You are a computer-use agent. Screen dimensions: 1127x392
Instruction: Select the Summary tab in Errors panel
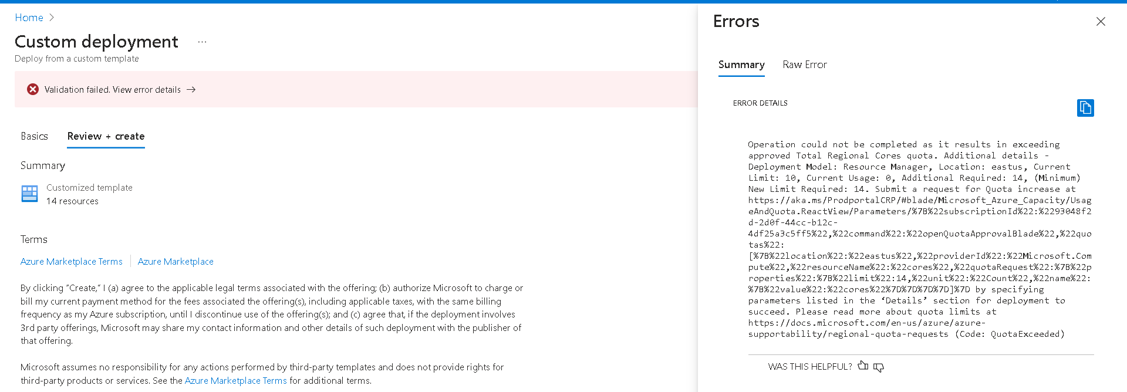click(x=741, y=65)
